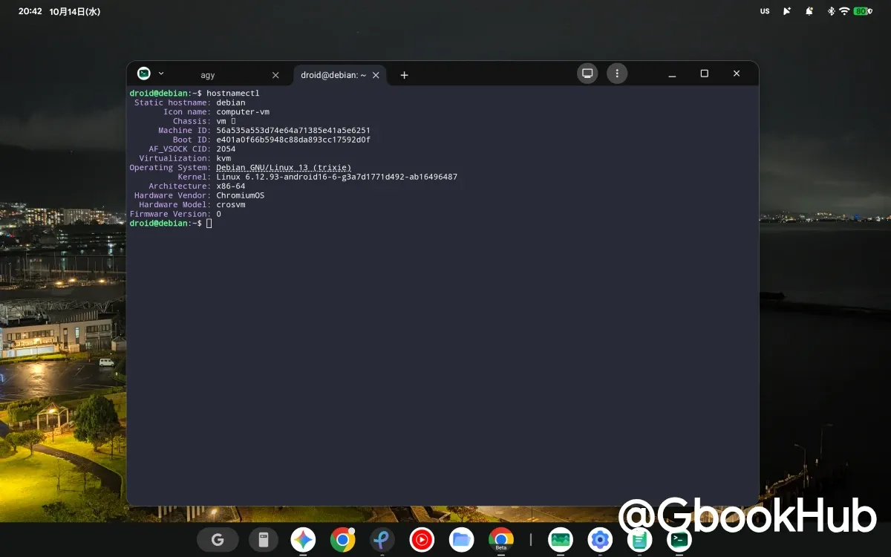The image size is (891, 557).
Task: Click the Terminal app icon in the tab bar
Action: [144, 74]
